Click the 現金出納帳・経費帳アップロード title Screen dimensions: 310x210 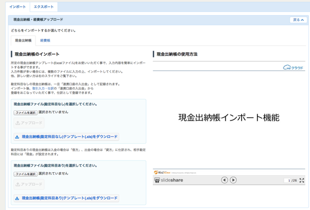[x=38, y=20]
